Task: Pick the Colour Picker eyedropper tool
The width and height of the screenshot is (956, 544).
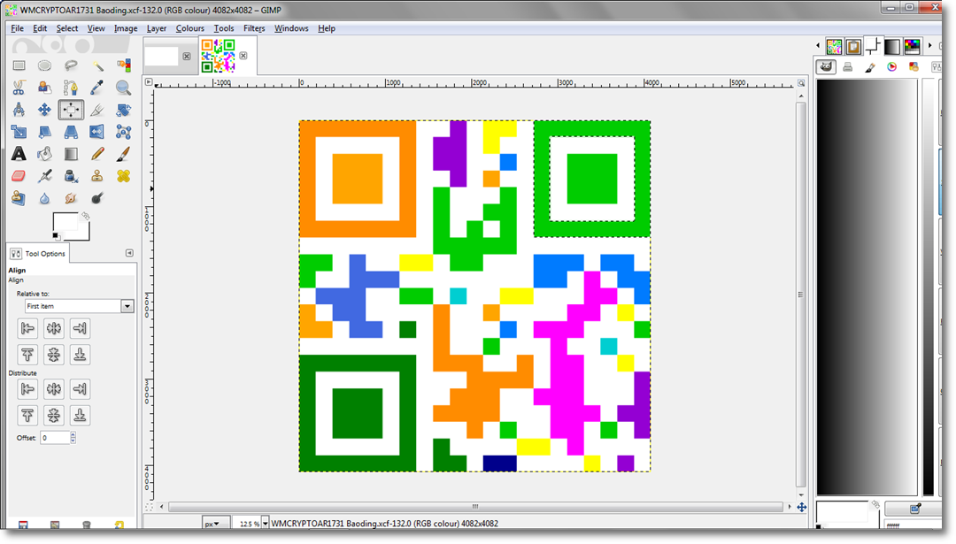Action: (x=97, y=88)
